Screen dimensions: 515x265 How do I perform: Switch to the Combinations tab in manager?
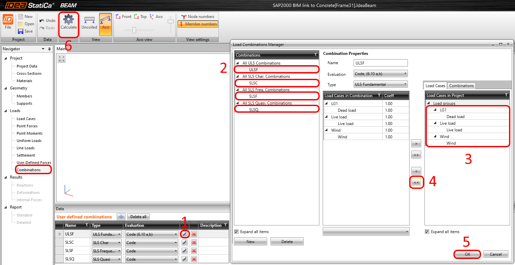pos(461,86)
